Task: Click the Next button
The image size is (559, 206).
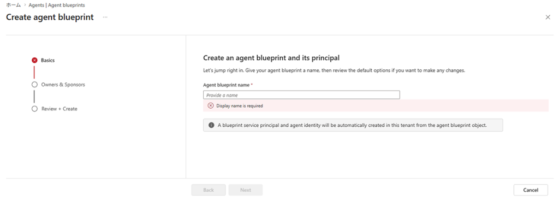Action: coord(246,190)
